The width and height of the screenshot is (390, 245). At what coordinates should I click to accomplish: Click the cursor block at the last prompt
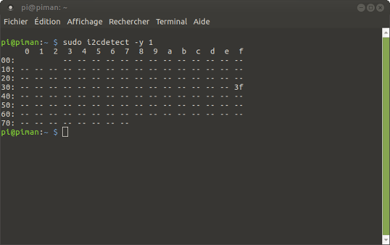click(65, 132)
